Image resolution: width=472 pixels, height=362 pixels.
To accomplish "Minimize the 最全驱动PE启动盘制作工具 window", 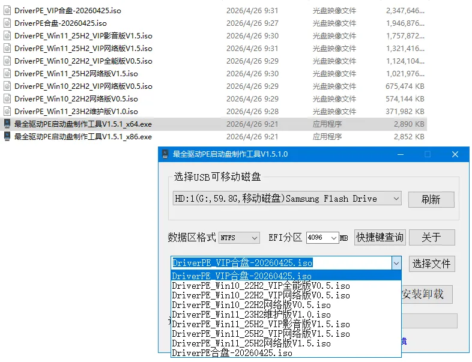I will point(401,154).
